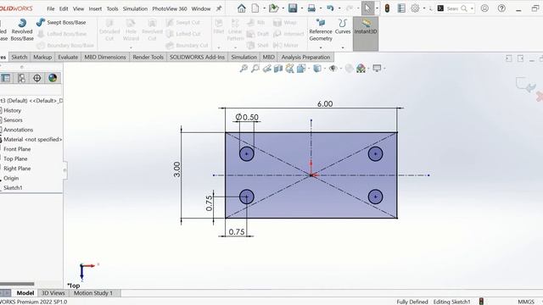
Task: Click the Revolved Boss/Base tool
Action: tap(22, 30)
